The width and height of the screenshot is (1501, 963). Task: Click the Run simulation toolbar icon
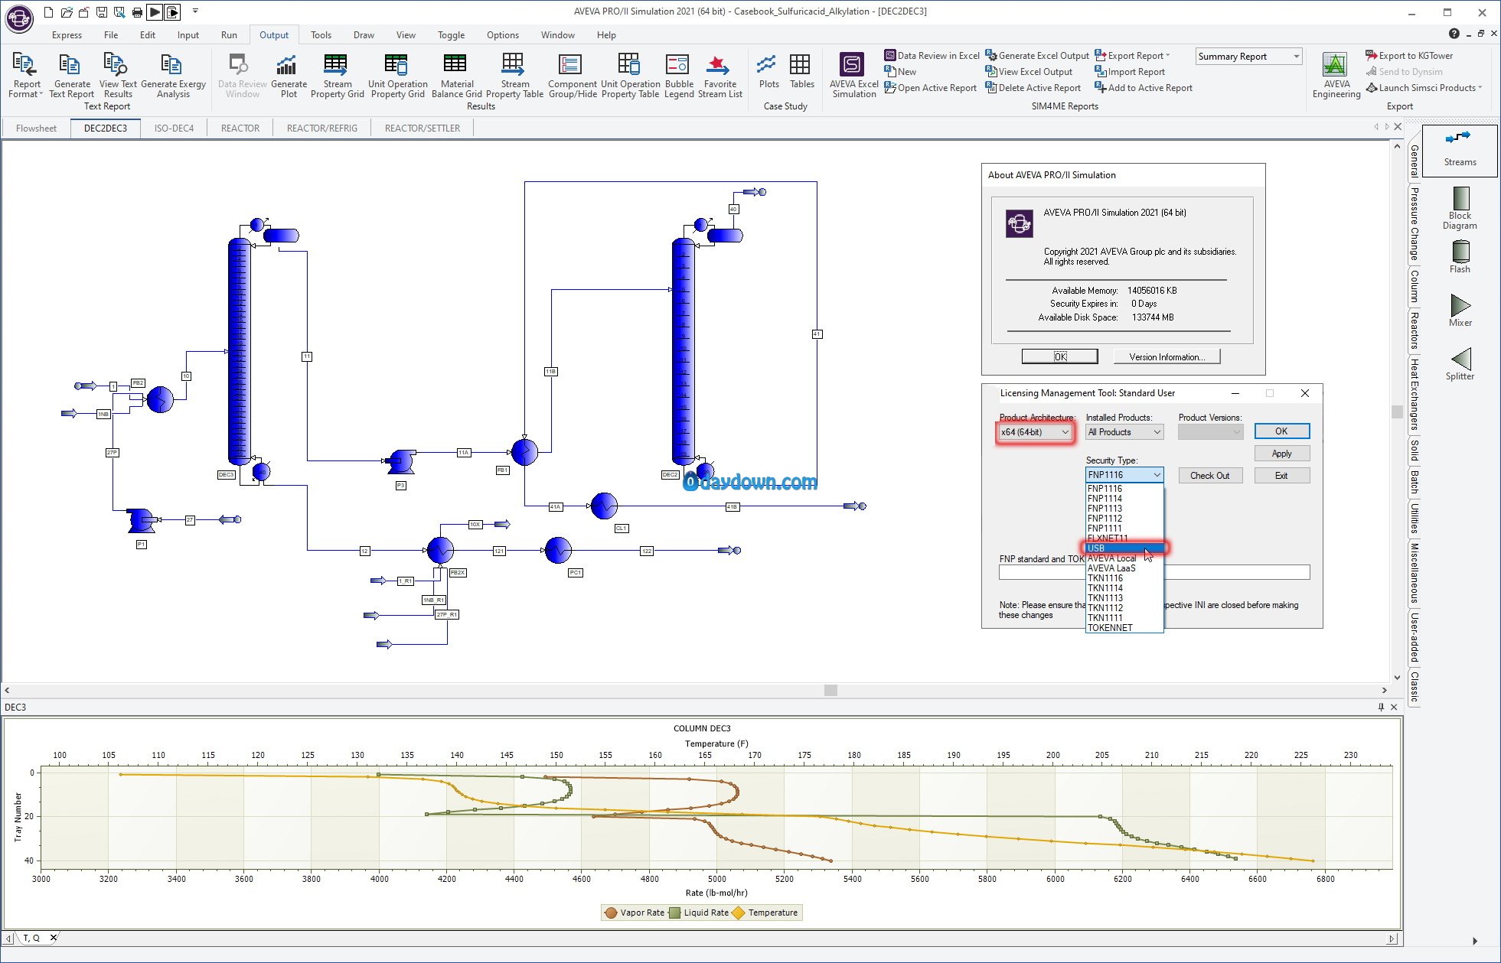(155, 12)
